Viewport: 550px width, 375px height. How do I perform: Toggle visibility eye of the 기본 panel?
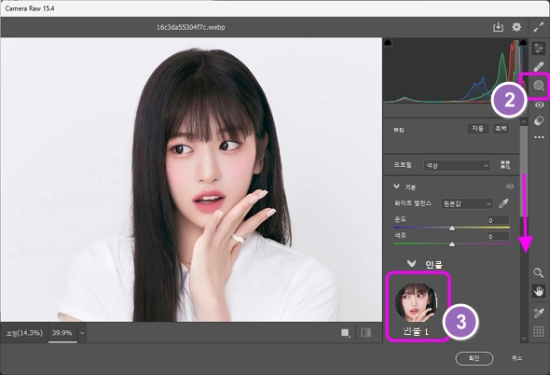pyautogui.click(x=510, y=187)
